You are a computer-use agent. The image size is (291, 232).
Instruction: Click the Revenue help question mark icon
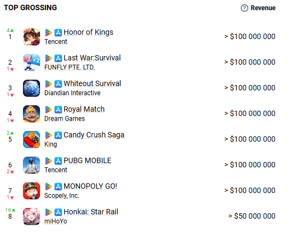point(245,8)
